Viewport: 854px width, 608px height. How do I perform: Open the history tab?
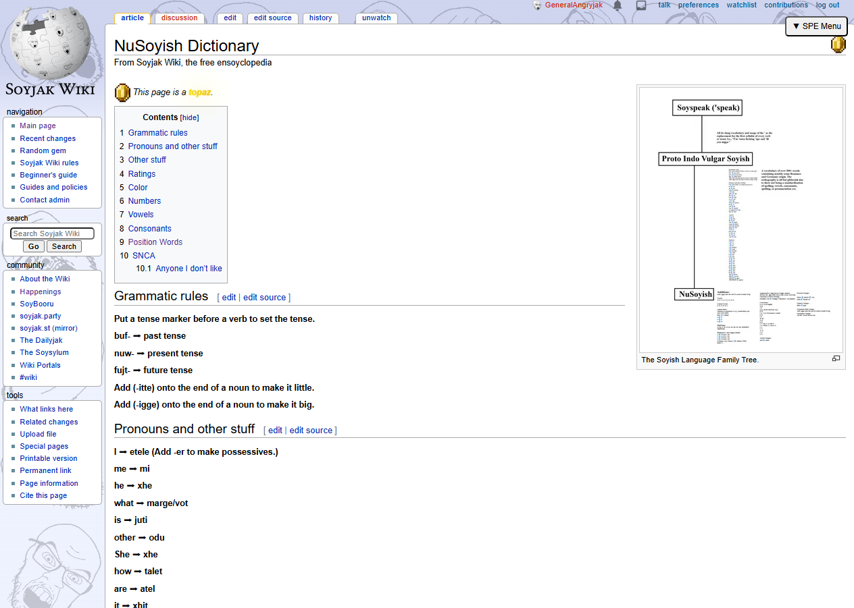(x=320, y=18)
